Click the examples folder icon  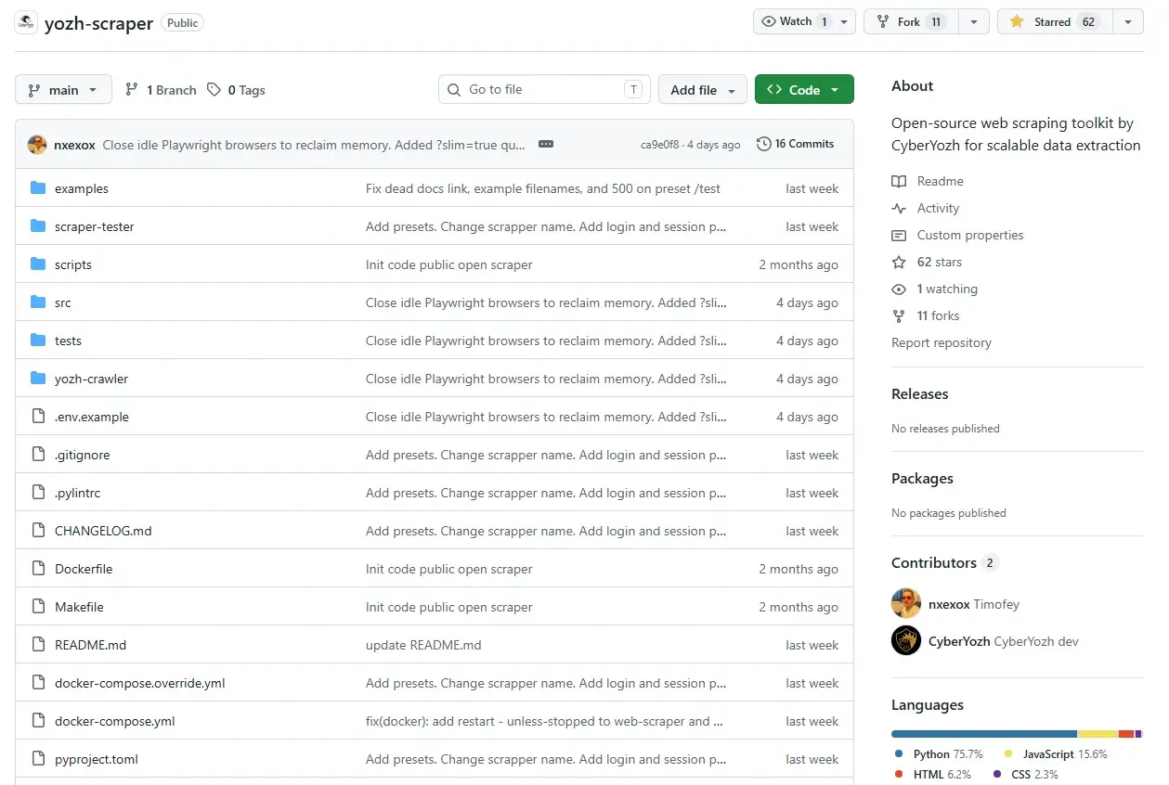[38, 188]
